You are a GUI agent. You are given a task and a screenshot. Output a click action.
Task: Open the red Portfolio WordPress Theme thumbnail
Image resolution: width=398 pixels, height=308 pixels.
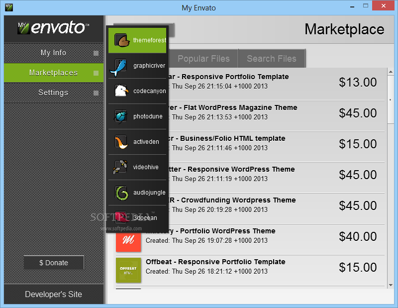(x=128, y=241)
